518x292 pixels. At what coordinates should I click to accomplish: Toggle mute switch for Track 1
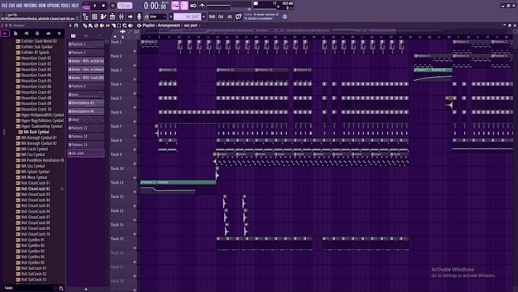tap(135, 51)
